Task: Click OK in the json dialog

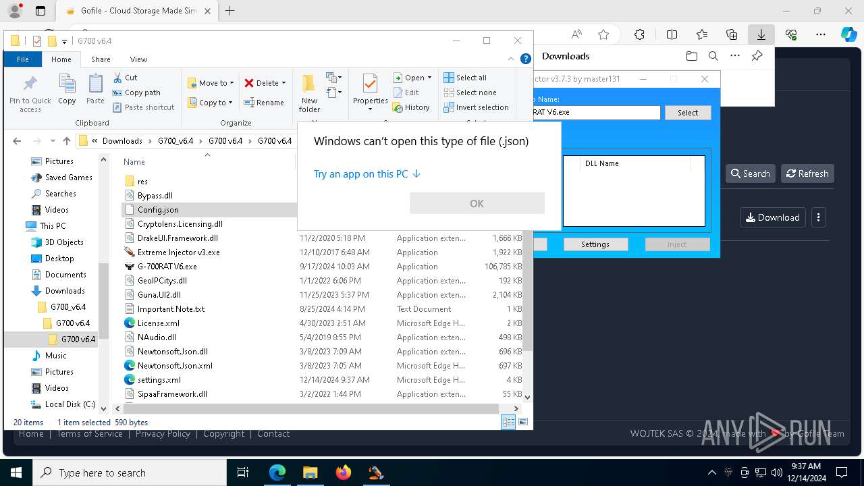Action: (x=477, y=203)
